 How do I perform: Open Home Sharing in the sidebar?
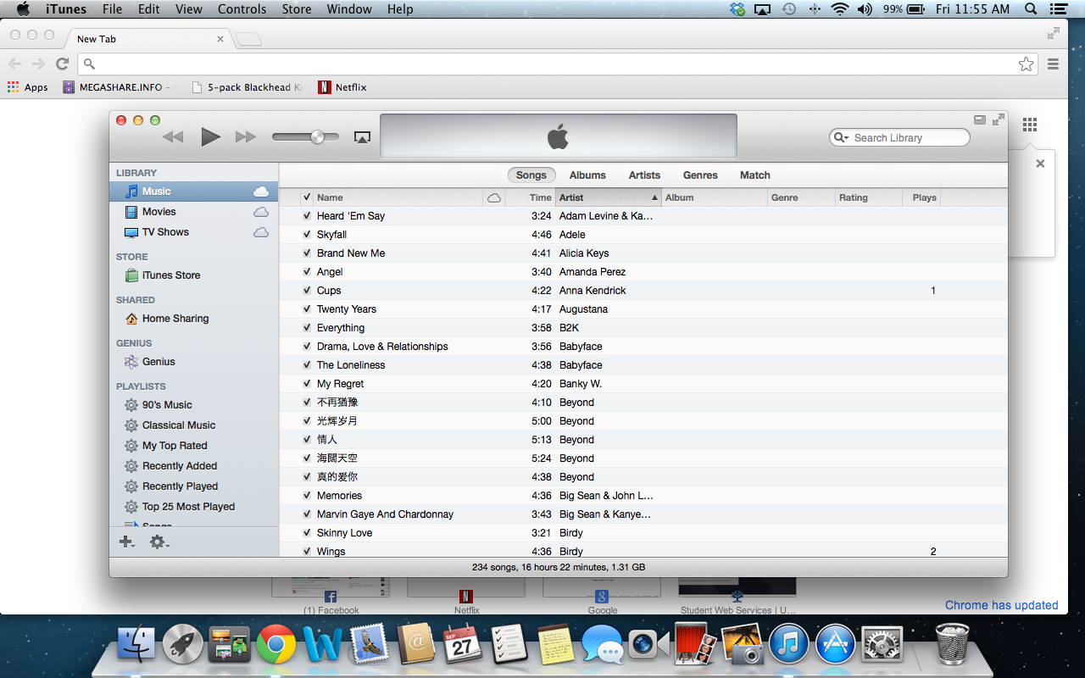(194, 319)
